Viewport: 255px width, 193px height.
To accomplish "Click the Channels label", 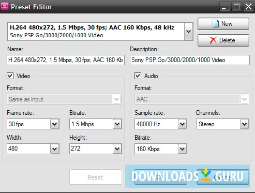I will (208, 113).
